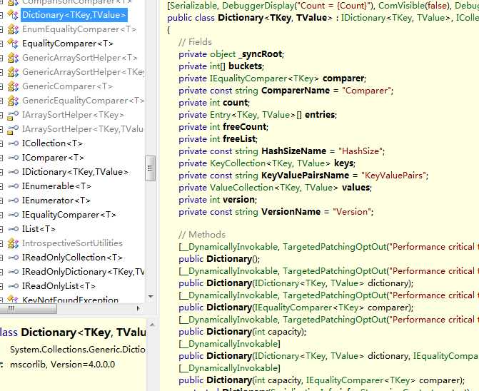
Task: Expand the Dictionary<TKey,TValue> tree node
Action: point(1,15)
